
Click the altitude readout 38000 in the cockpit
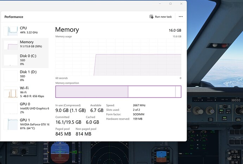point(236,100)
